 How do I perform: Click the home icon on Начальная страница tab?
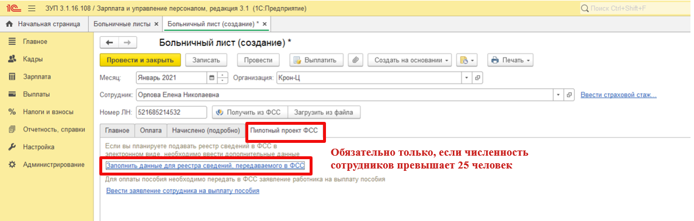(x=9, y=24)
